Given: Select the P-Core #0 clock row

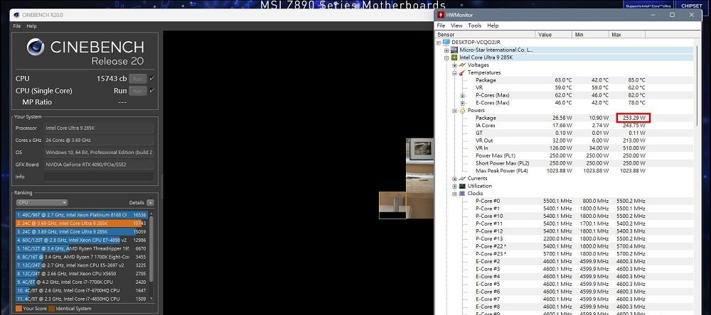Looking at the screenshot, I should tap(565, 201).
